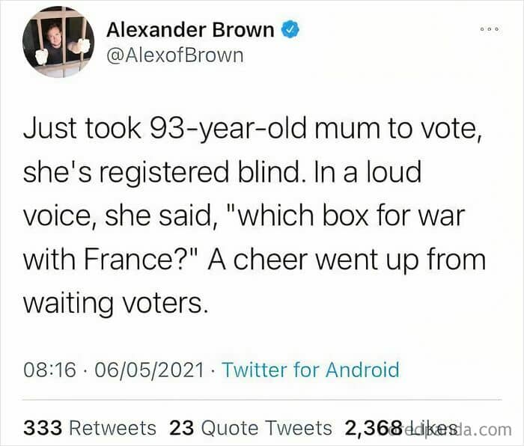Click the blue verified badge
524x446 pixels.
[290, 29]
